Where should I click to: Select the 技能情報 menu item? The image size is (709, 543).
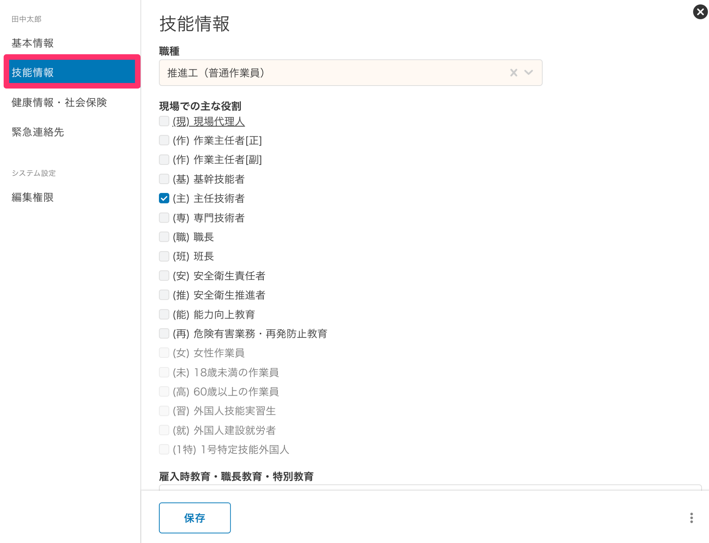click(72, 71)
